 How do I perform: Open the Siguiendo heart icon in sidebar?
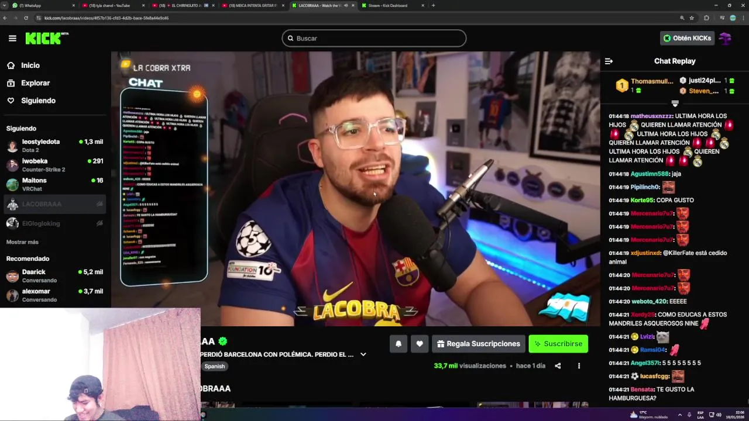(x=11, y=101)
